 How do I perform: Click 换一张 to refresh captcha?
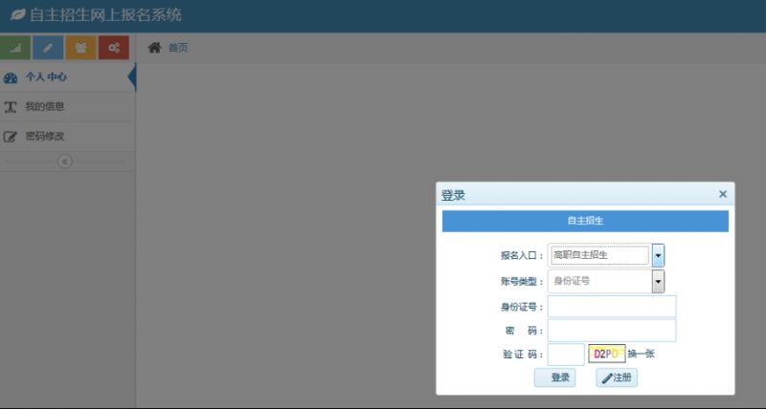point(641,354)
